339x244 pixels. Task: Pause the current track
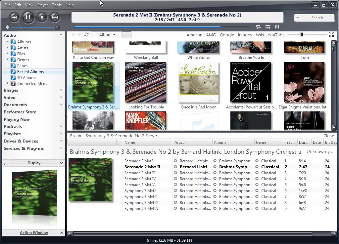(28, 17)
